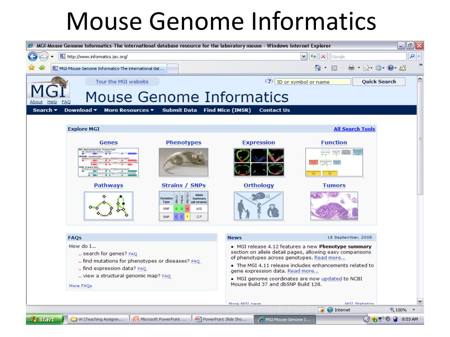Click the Tools gear icon

(378, 68)
